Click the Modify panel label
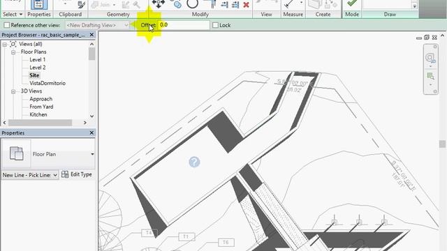Viewport: 447px width, 251px height. click(200, 14)
